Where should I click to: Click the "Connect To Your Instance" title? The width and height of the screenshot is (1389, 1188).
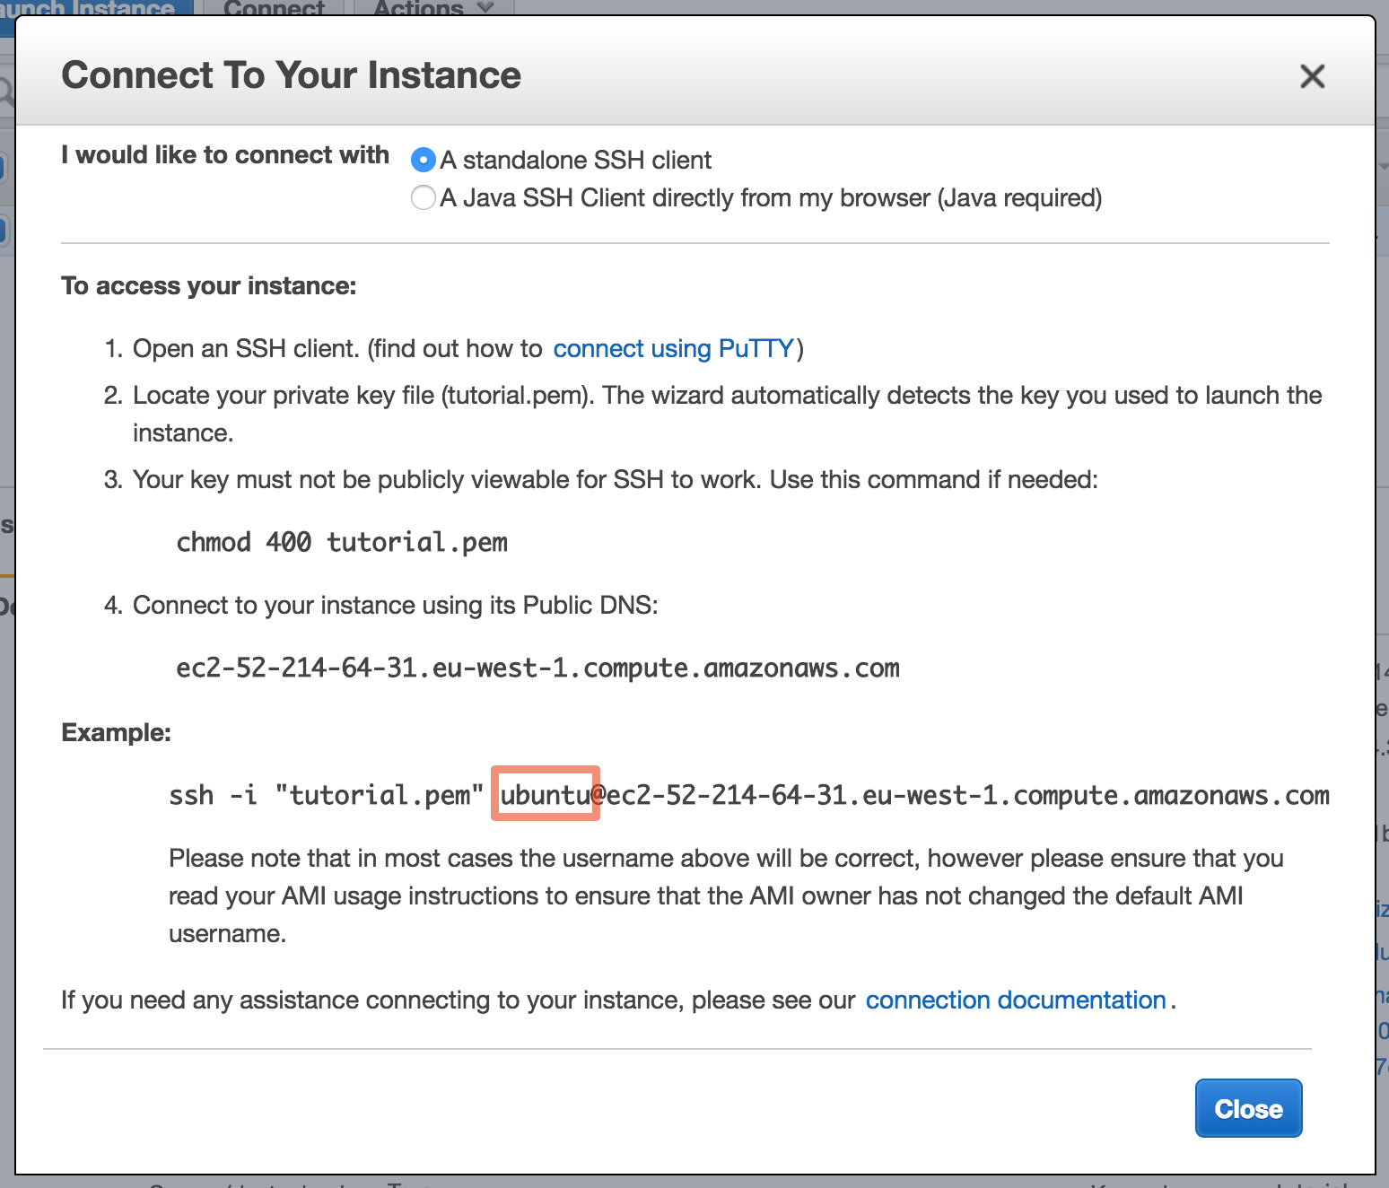point(291,75)
